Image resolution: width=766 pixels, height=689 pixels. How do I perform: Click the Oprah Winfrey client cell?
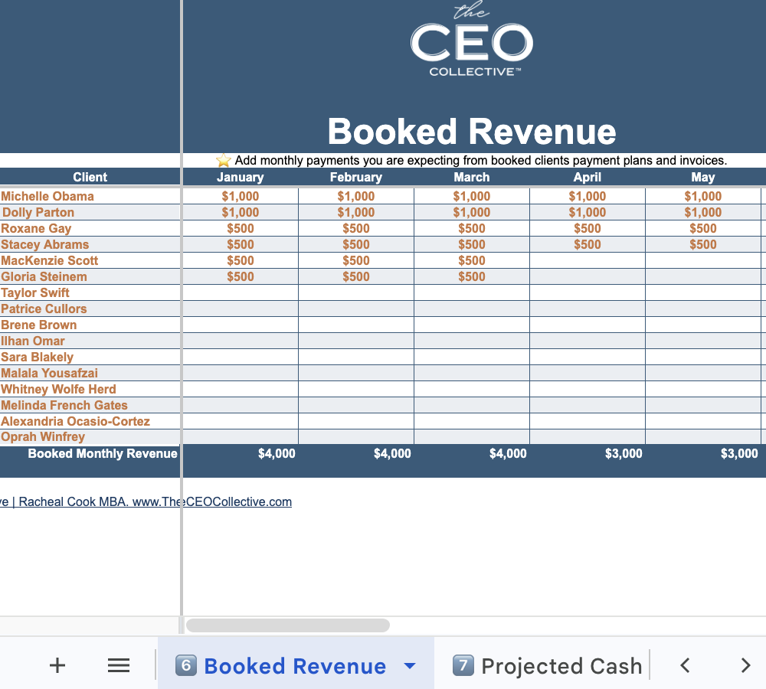click(x=43, y=436)
